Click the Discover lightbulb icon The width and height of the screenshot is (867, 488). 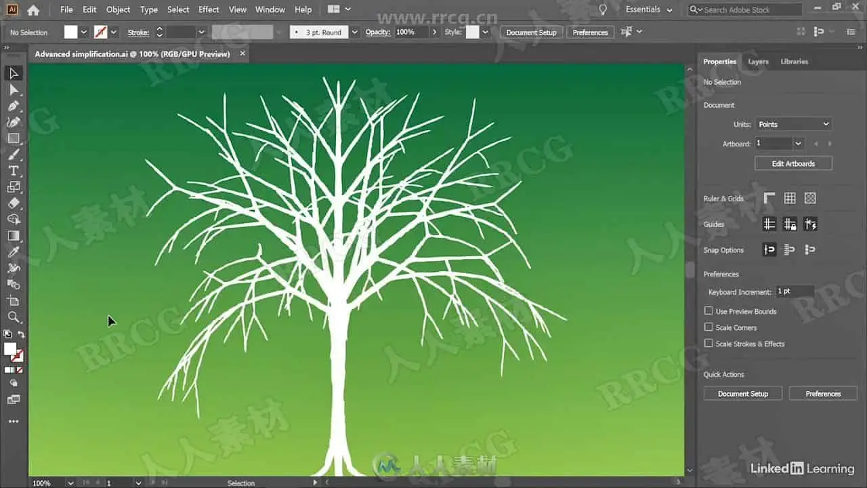point(603,9)
